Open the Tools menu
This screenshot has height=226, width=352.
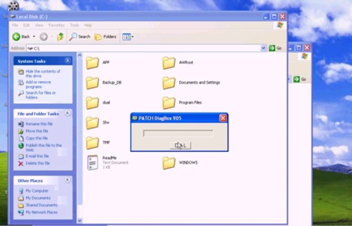click(74, 25)
